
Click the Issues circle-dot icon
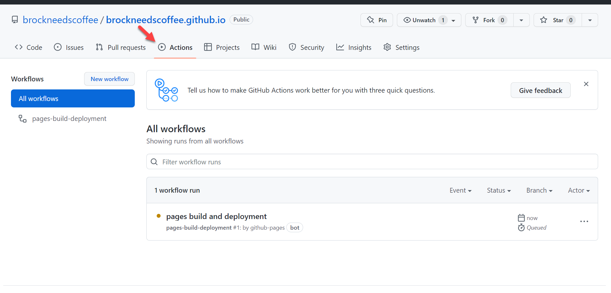[x=58, y=47]
